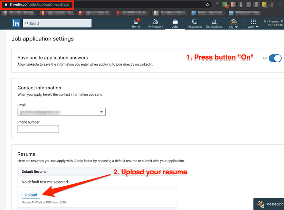
Task: Select "Microsoft Word or PDF only (5MB)" note
Action: pos(44,202)
